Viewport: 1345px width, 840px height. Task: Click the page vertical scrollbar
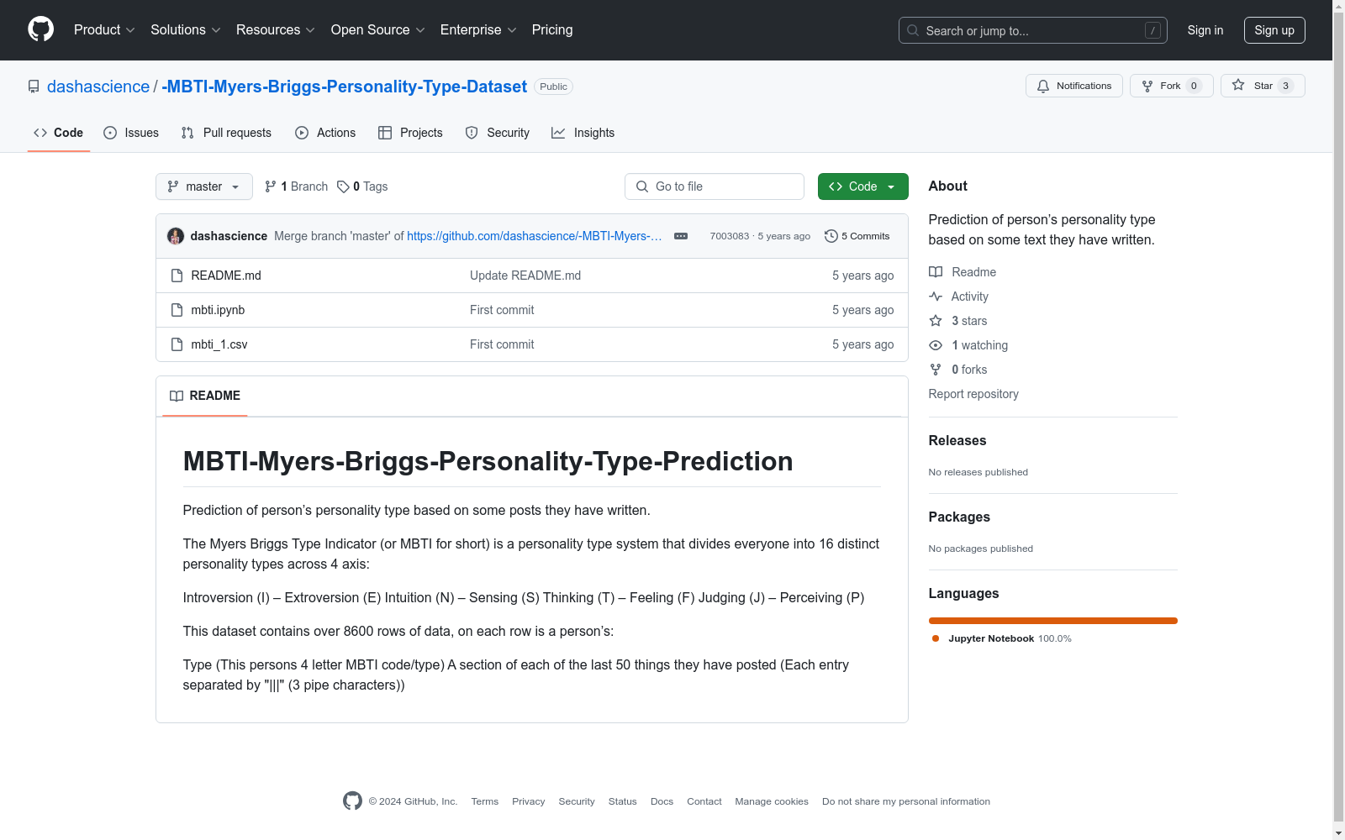click(x=1338, y=420)
